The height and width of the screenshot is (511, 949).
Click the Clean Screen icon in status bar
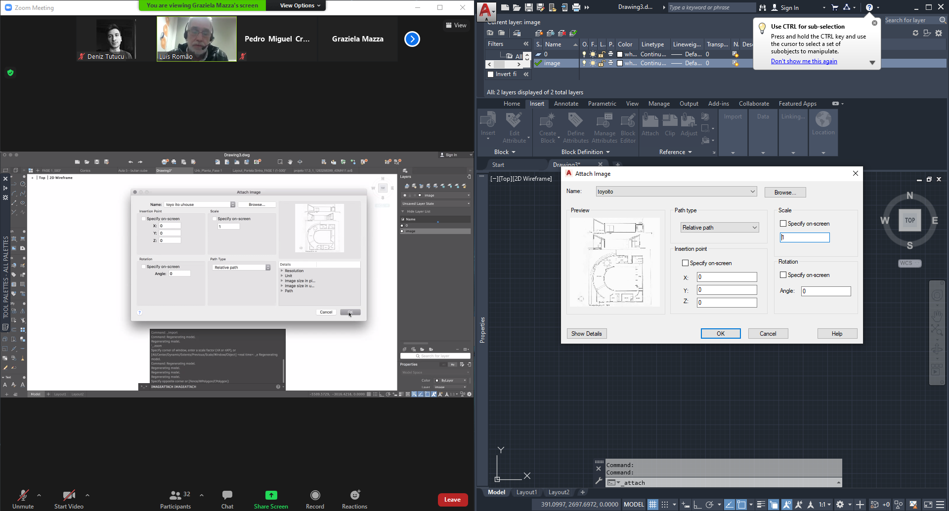pyautogui.click(x=928, y=505)
